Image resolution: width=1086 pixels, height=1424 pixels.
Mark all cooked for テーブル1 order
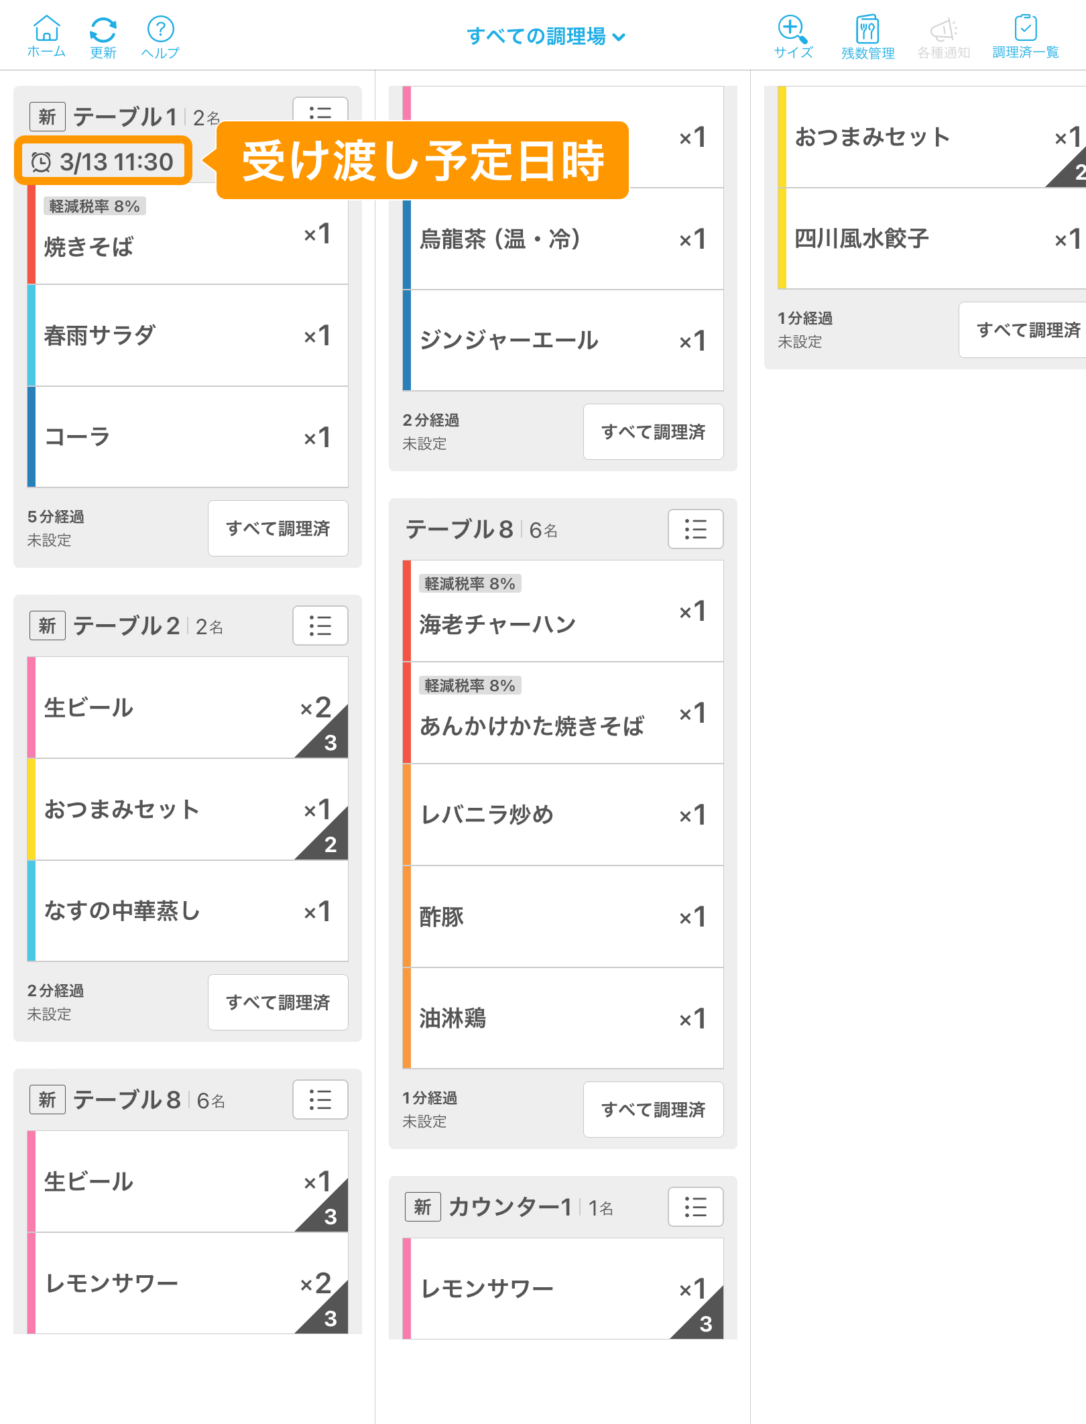pos(278,528)
